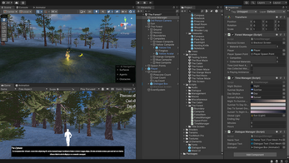Open Sunrise To Day gradient swatch
The width and height of the screenshot is (289, 163).
point(268,105)
